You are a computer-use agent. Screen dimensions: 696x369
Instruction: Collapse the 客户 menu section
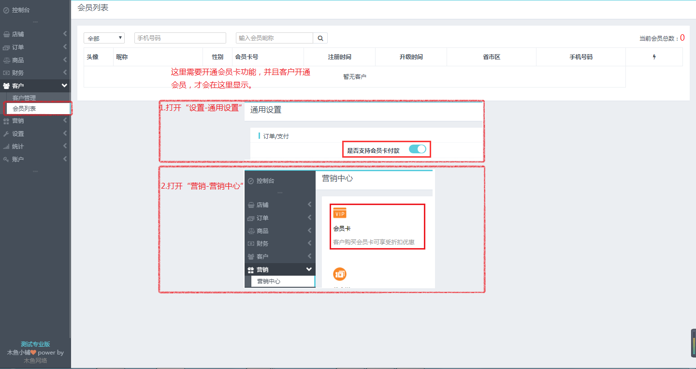65,86
